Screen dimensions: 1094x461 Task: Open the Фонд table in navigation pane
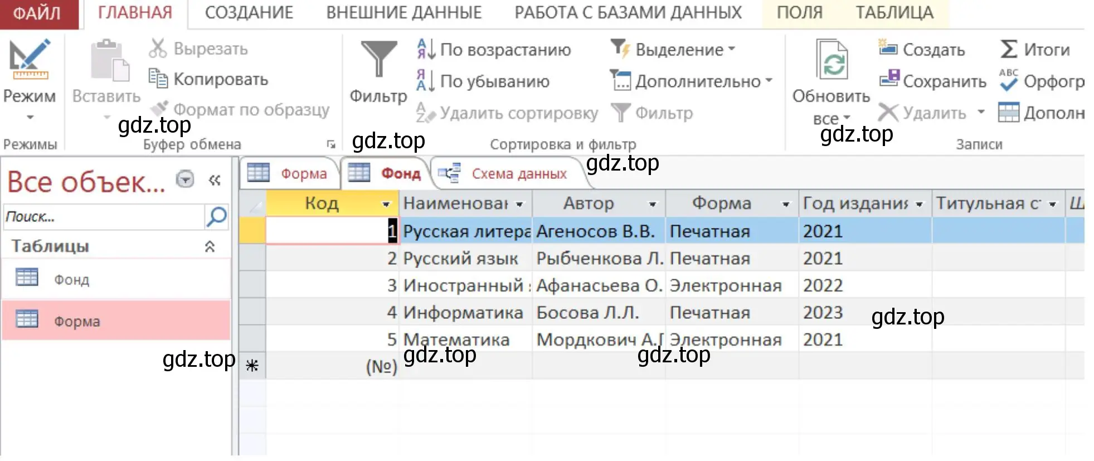(x=116, y=279)
